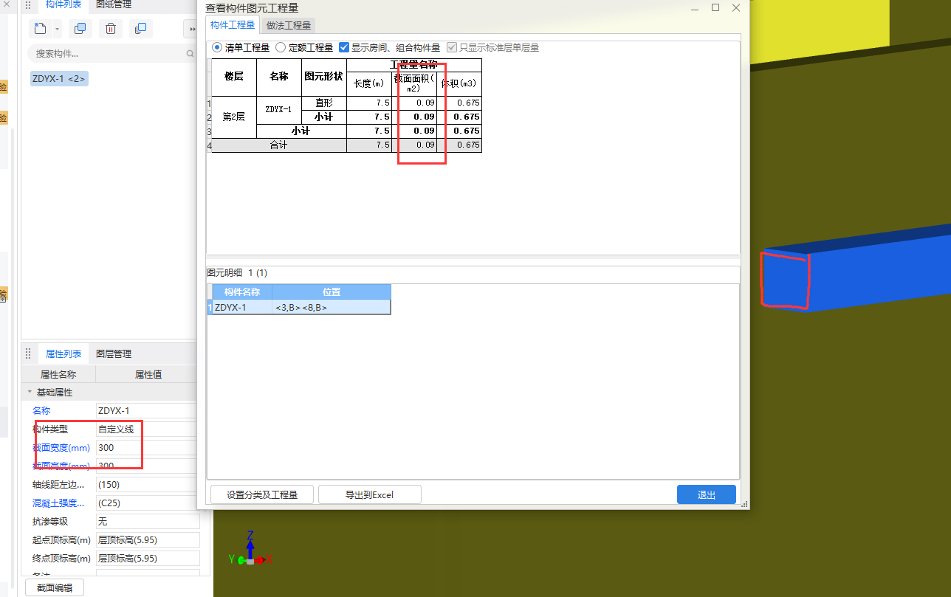
Task: Click the dialog resize grip corner
Action: tap(744, 505)
